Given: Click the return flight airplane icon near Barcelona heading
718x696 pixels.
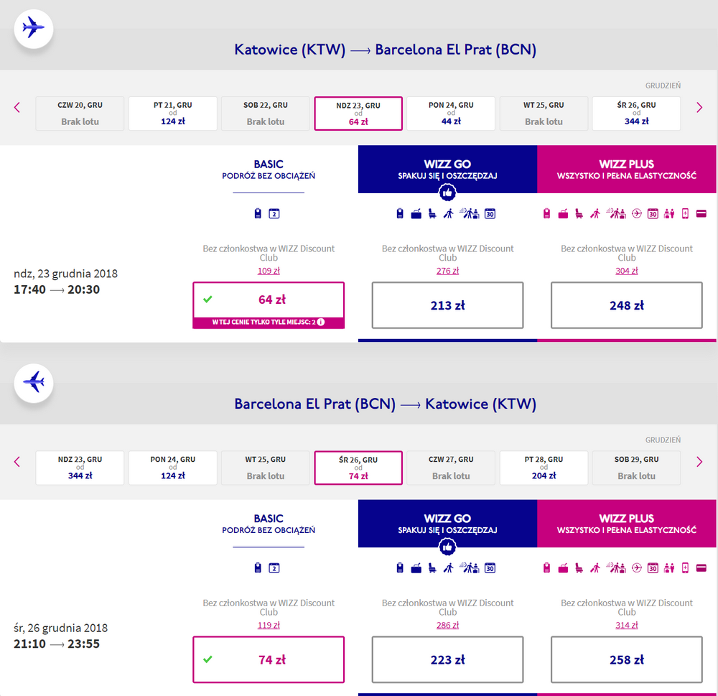Looking at the screenshot, I should click(34, 383).
